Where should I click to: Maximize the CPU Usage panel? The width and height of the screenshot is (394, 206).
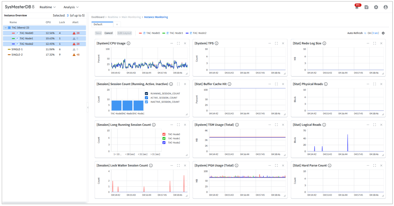pyautogui.click(x=178, y=43)
